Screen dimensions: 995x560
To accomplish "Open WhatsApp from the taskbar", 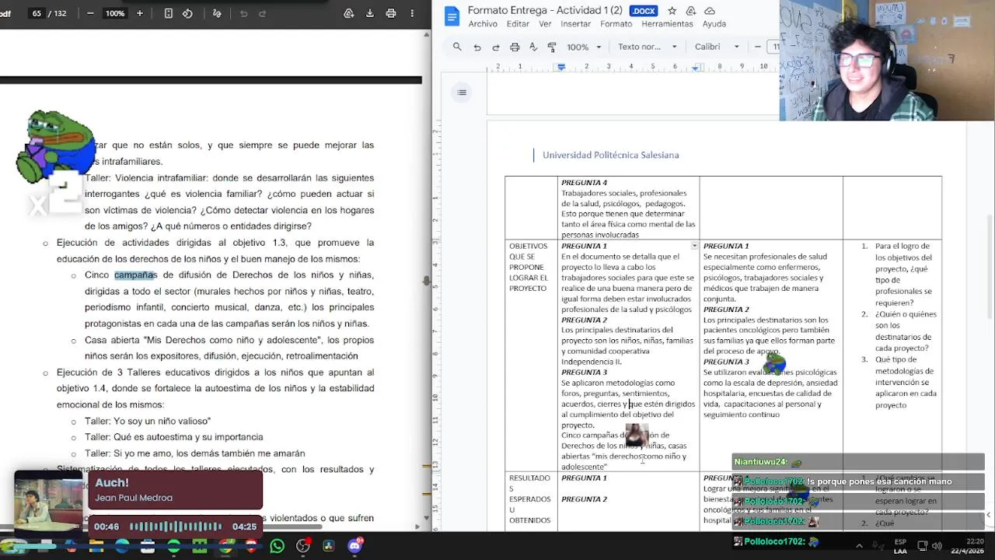I will click(x=278, y=547).
